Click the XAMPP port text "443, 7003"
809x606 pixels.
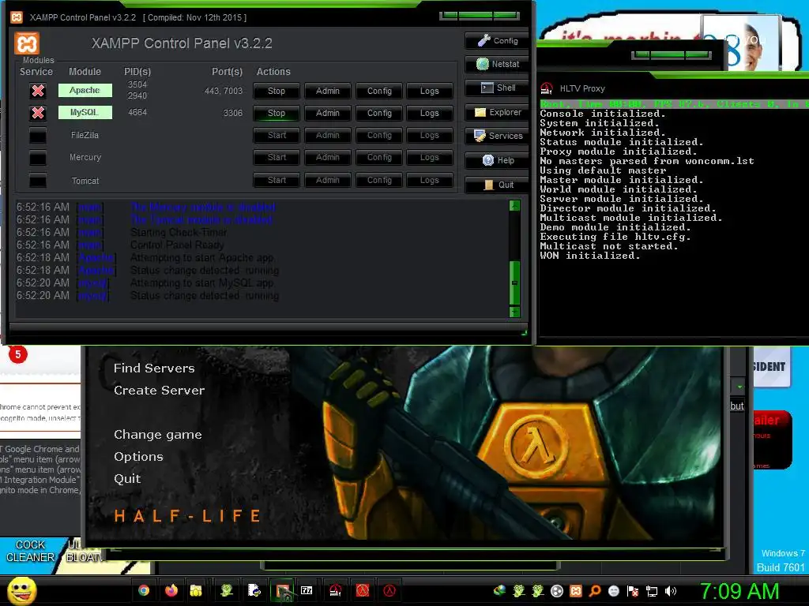click(224, 91)
